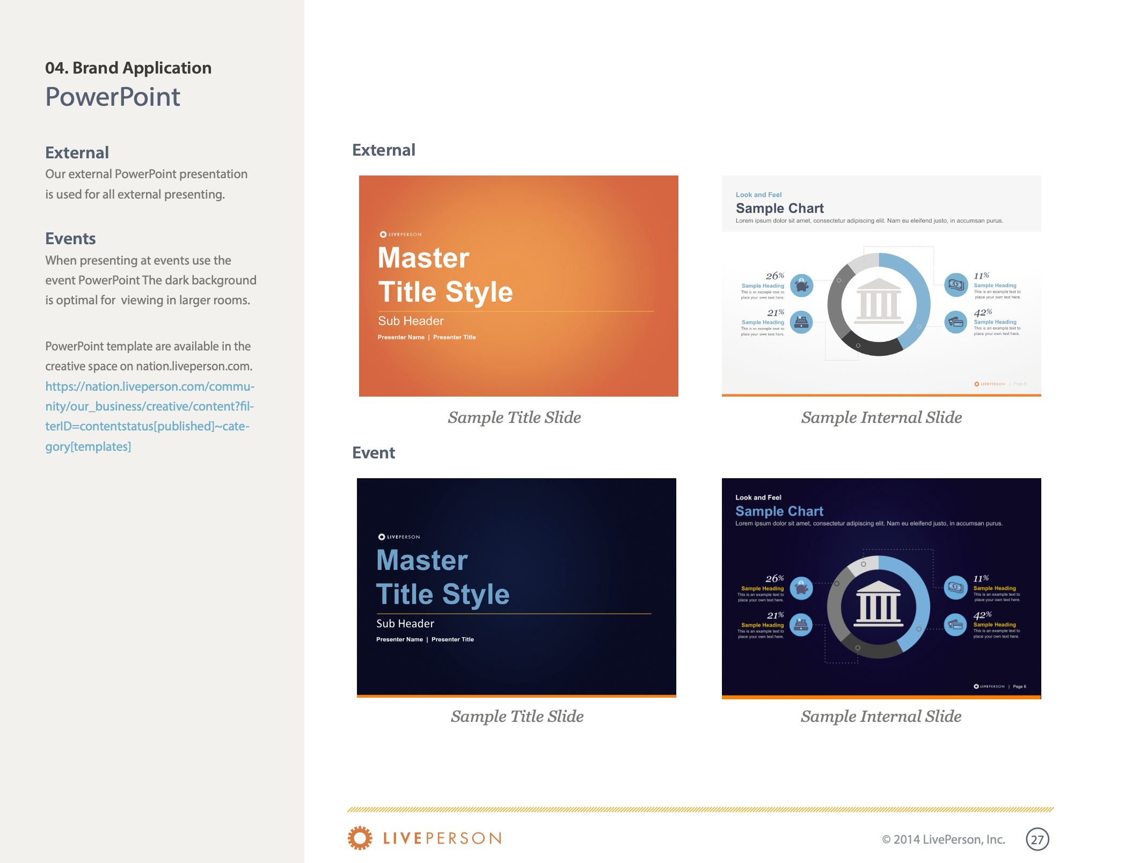Click the 'Sample Chart' heading on the dark slide
Viewport: 1125px width, 863px height.
click(x=779, y=511)
